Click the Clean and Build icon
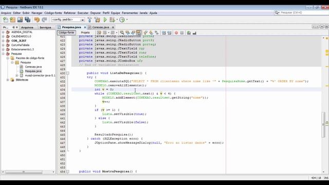The image size is (329, 185). pyautogui.click(x=97, y=20)
